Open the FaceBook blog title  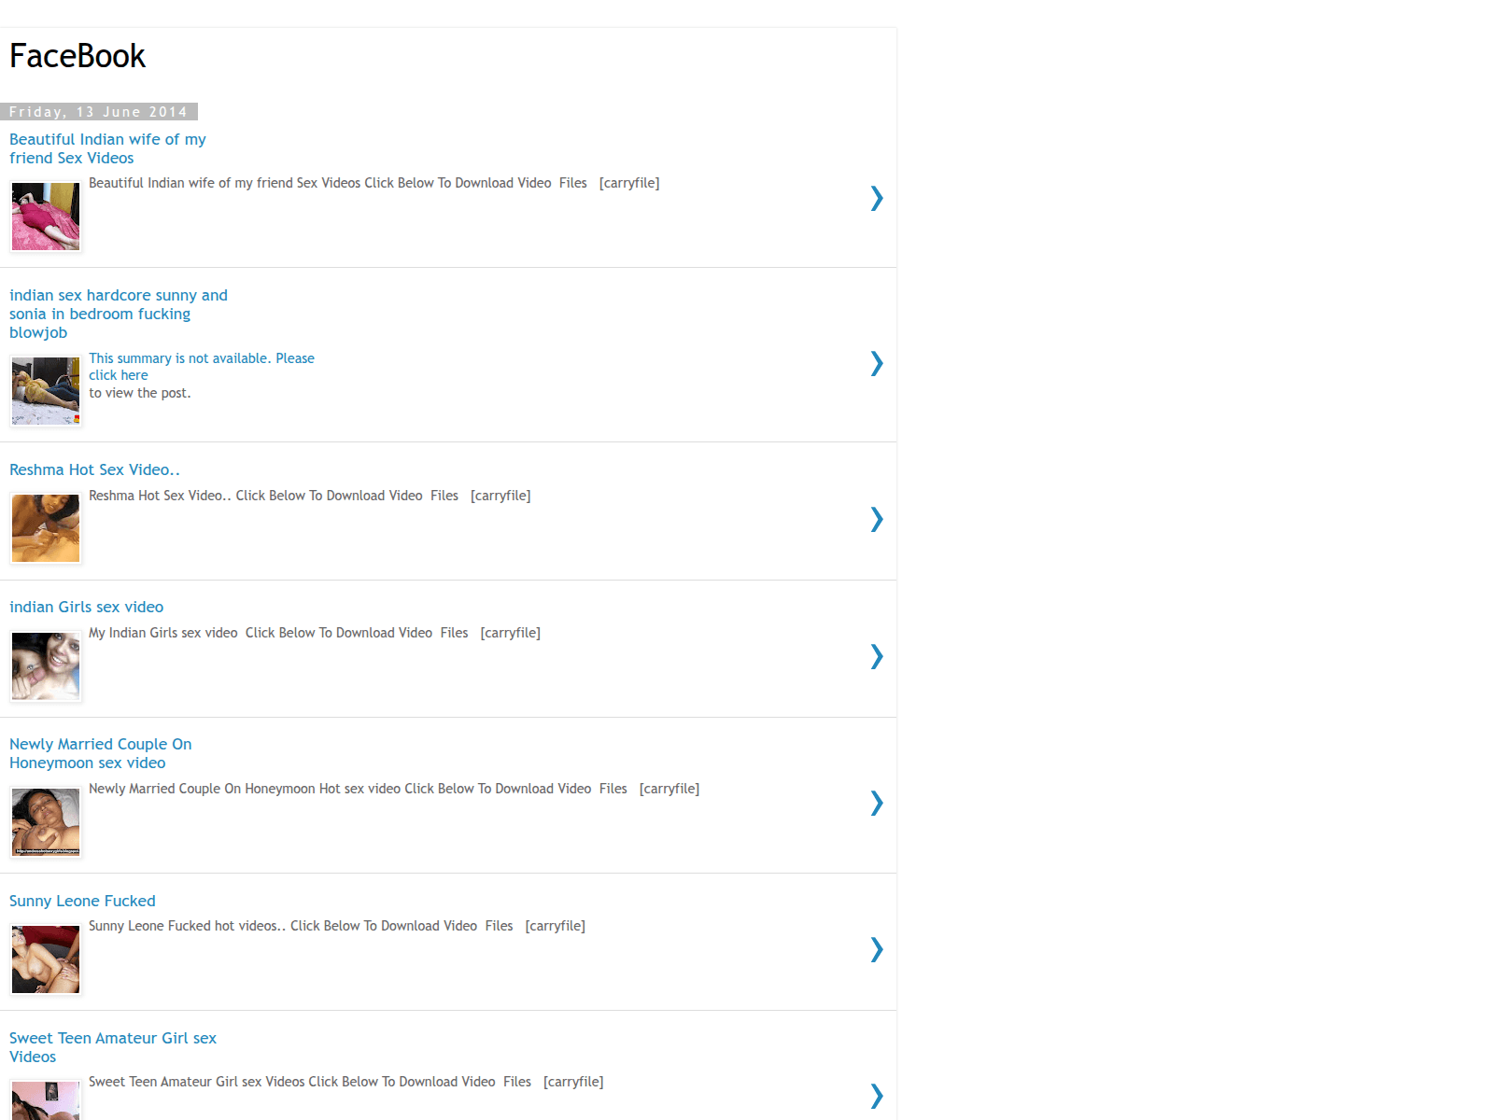[78, 56]
